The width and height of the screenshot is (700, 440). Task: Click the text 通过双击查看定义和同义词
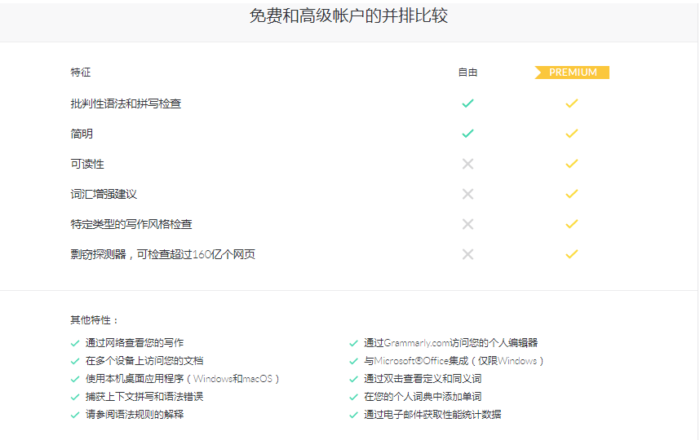[423, 378]
